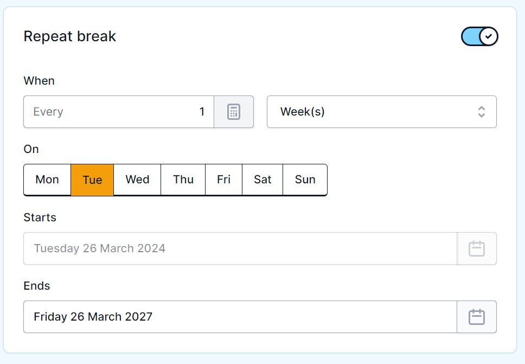Click the calculator icon beside Every field
The image size is (525, 364).
tap(234, 112)
